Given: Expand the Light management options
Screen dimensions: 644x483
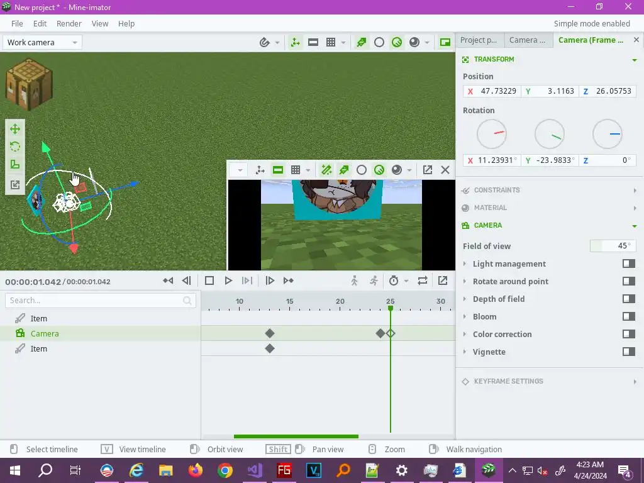Looking at the screenshot, I should click(465, 264).
